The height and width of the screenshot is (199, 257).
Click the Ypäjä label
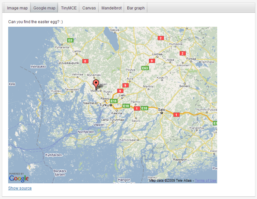[x=170, y=60]
